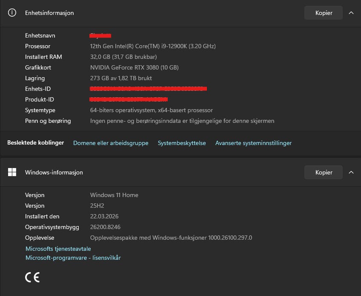Click the redacted Enhetsnavn value
Screen dimensions: 361x296
tap(100, 35)
